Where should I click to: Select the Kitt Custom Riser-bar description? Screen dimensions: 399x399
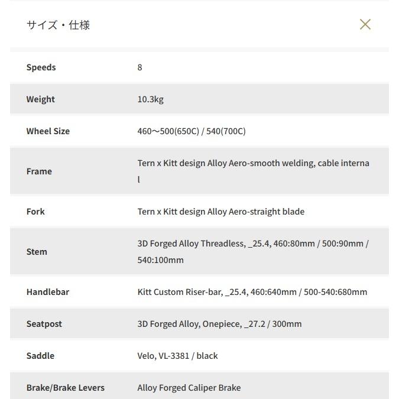point(252,292)
